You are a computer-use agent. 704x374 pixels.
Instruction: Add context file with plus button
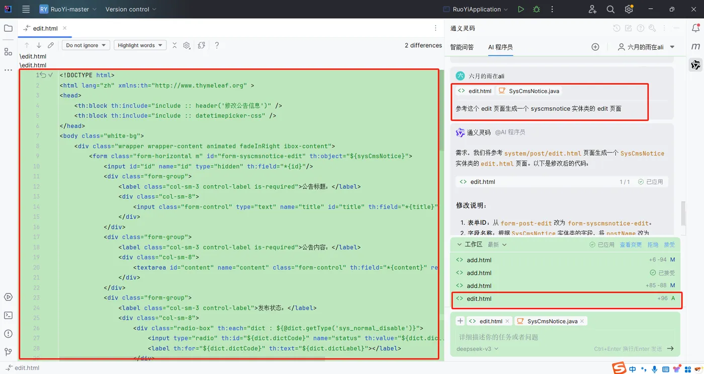pyautogui.click(x=460, y=321)
